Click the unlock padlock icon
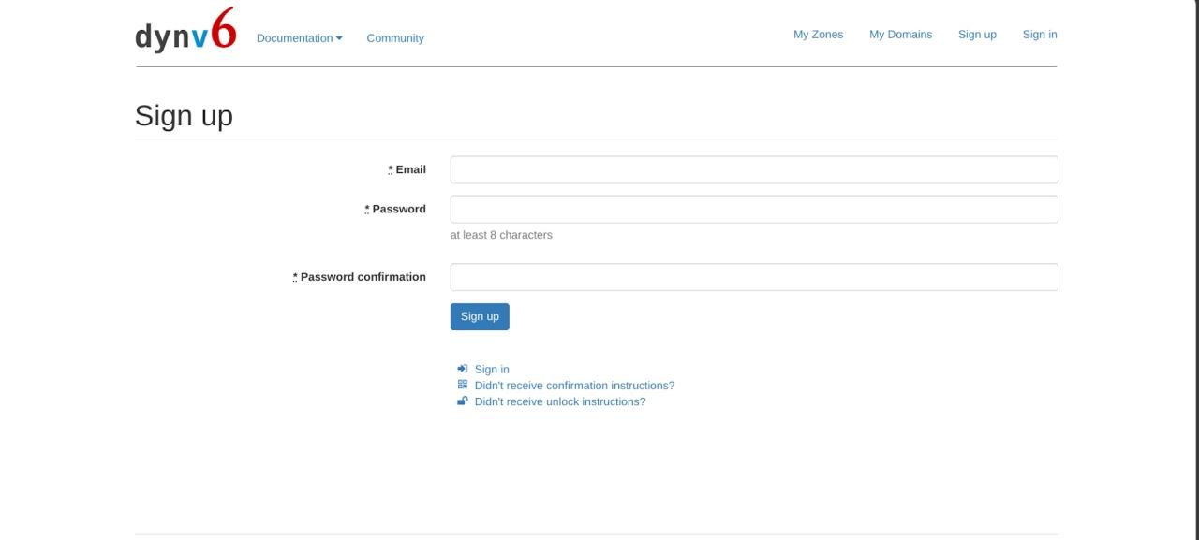This screenshot has width=1199, height=540. click(462, 401)
